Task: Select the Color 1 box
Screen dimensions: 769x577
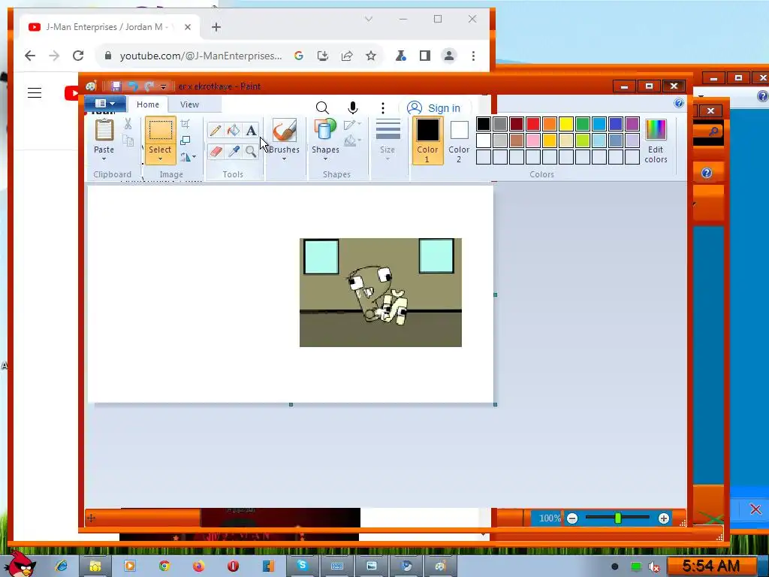Action: coord(427,140)
